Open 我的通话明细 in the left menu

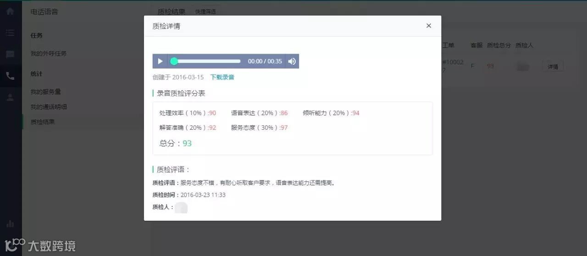pyautogui.click(x=49, y=107)
